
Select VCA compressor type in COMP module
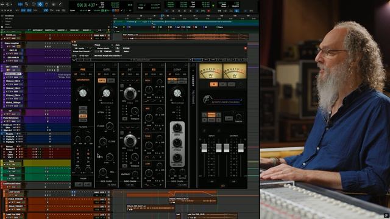[172, 80]
